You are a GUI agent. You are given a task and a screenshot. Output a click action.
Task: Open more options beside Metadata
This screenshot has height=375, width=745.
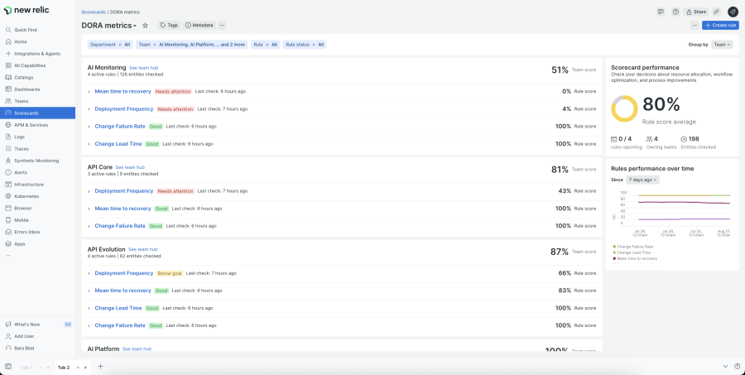222,25
